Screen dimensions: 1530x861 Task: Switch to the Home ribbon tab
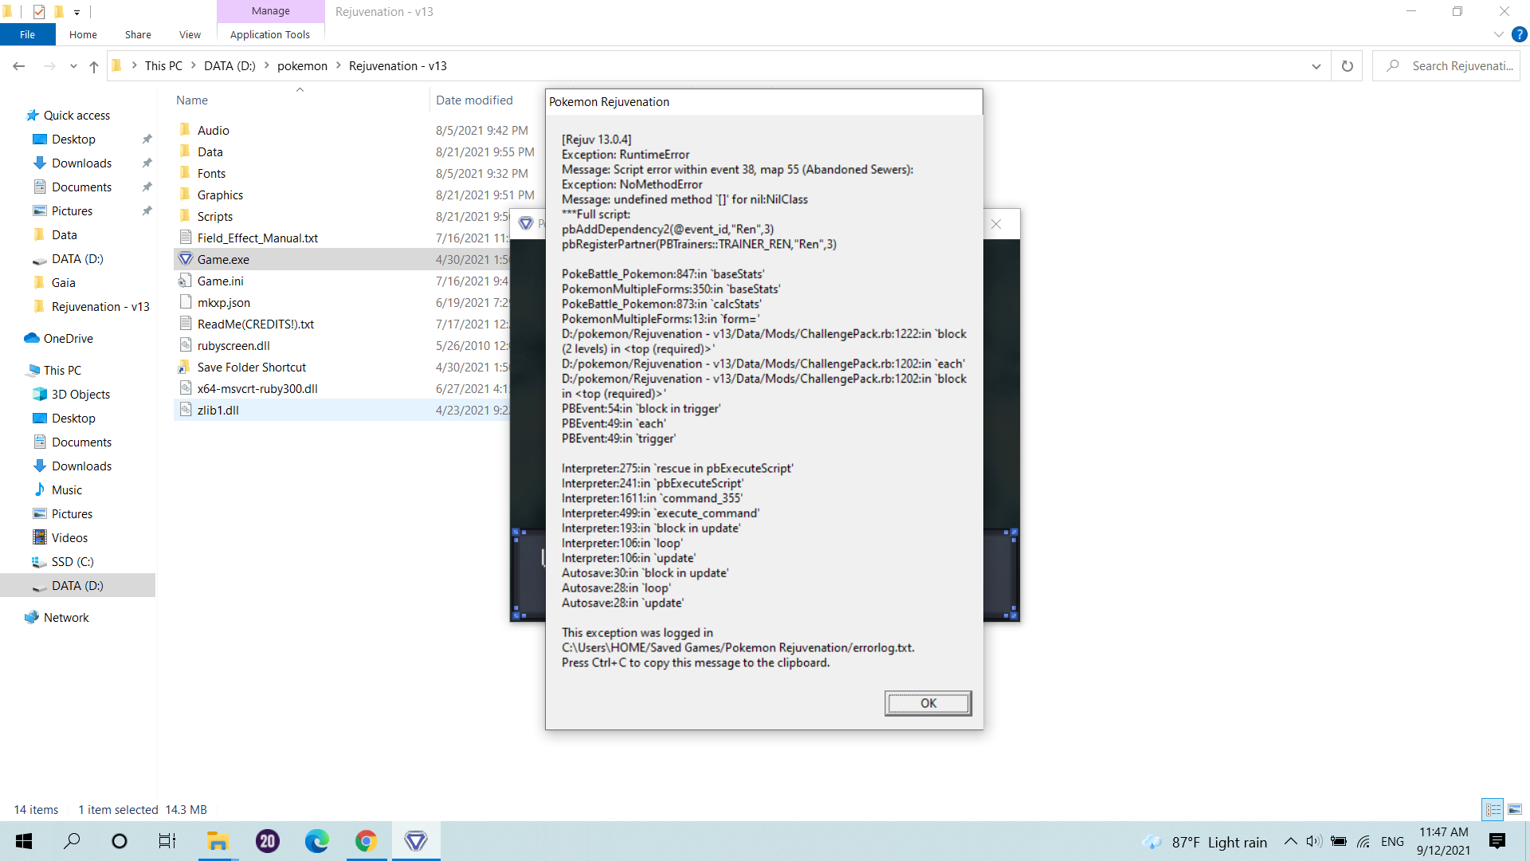tap(83, 34)
